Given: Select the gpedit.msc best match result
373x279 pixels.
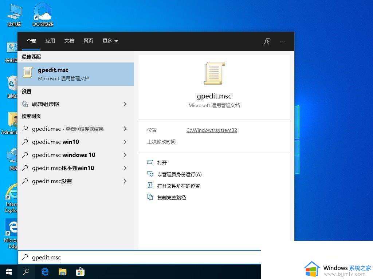Looking at the screenshot, I should pyautogui.click(x=76, y=74).
